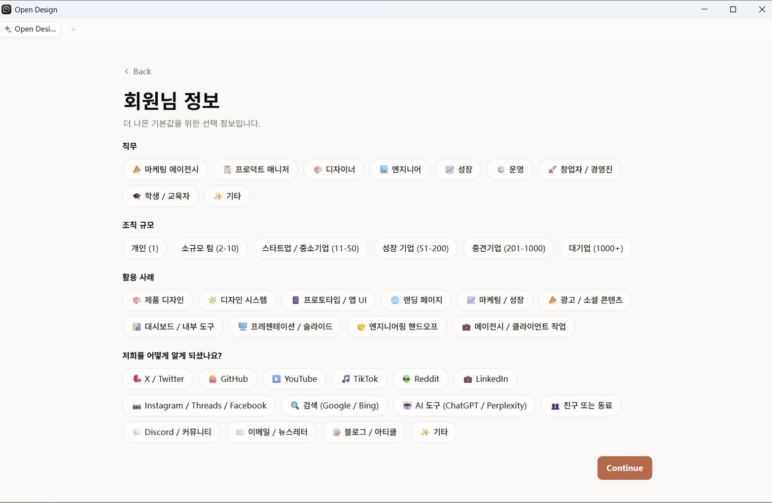Minimize the Open Design window
This screenshot has height=503, width=772.
click(704, 9)
